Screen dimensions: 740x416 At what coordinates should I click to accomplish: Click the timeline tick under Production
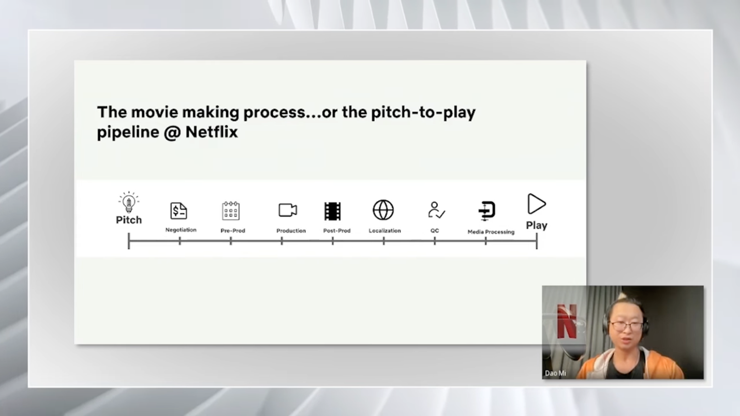click(282, 241)
